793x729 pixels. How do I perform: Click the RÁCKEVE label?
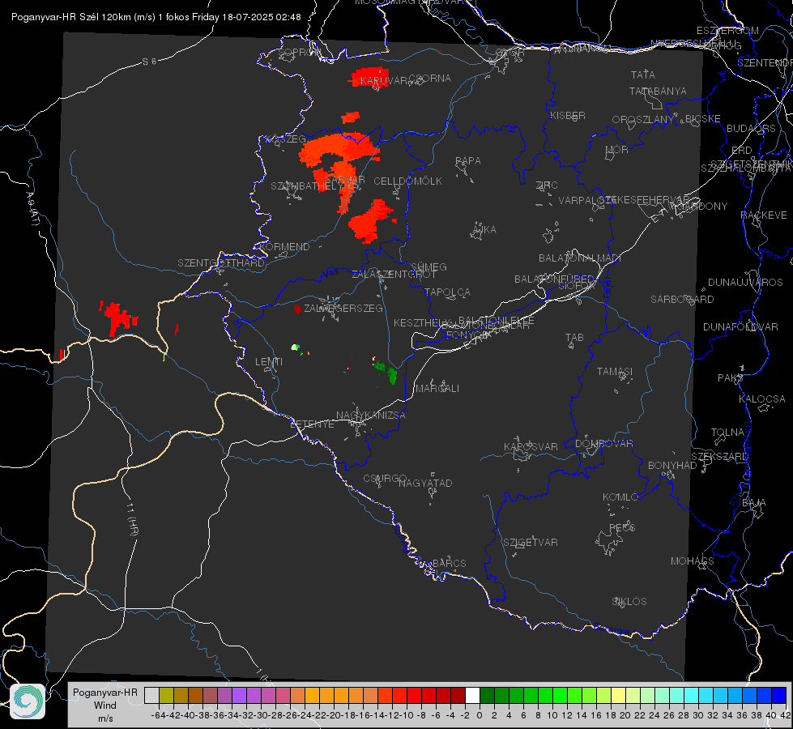764,215
